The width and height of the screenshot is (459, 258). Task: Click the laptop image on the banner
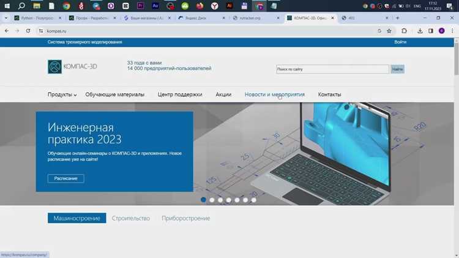322,154
